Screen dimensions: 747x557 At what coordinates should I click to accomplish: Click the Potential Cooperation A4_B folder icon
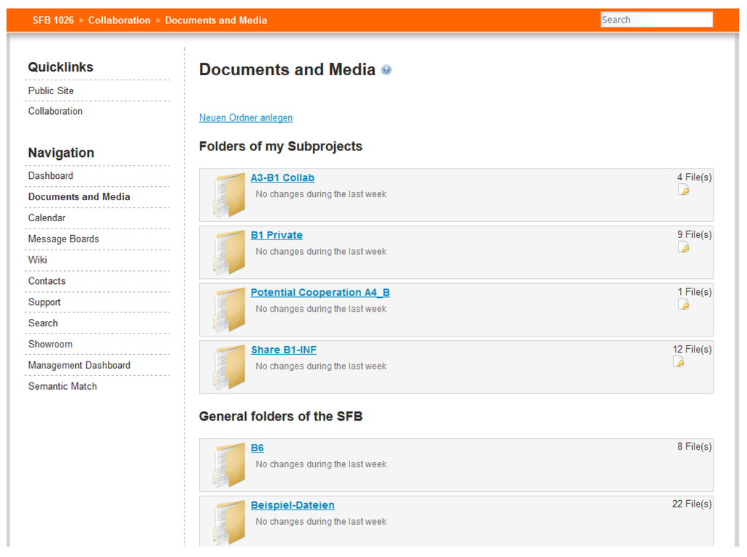point(230,310)
